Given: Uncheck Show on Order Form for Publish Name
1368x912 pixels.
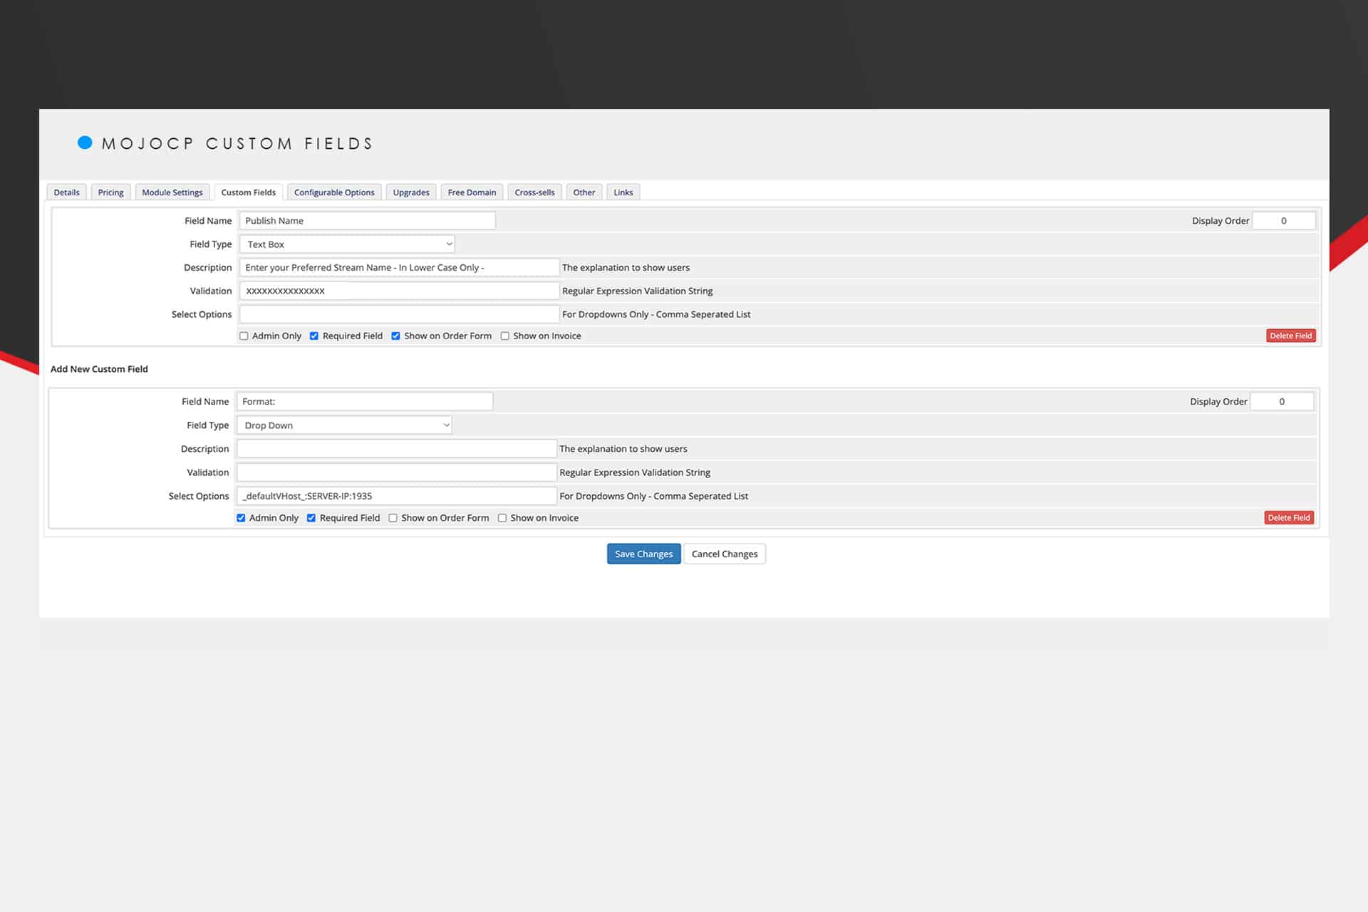Looking at the screenshot, I should tap(395, 336).
